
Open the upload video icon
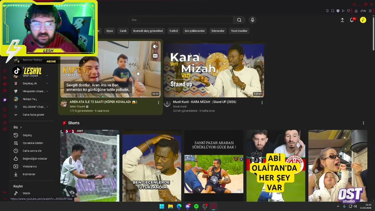[x=342, y=20]
